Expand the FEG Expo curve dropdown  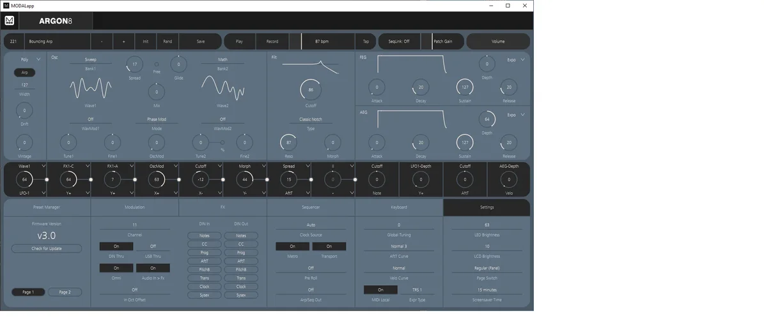click(522, 60)
